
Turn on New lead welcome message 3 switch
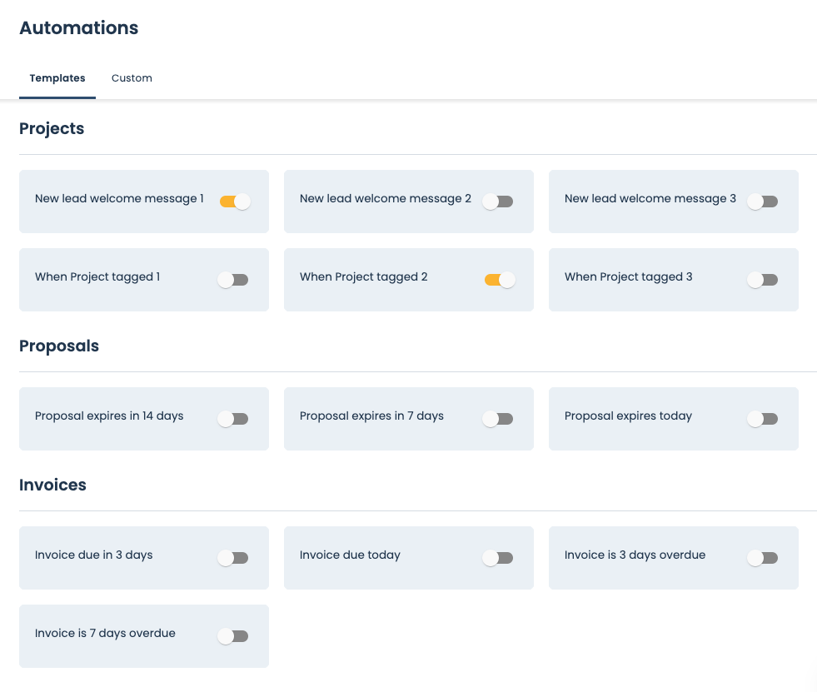tap(763, 202)
